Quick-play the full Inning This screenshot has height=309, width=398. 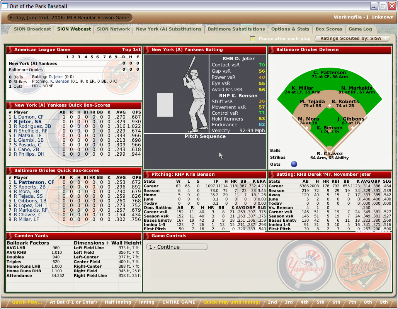click(x=147, y=302)
